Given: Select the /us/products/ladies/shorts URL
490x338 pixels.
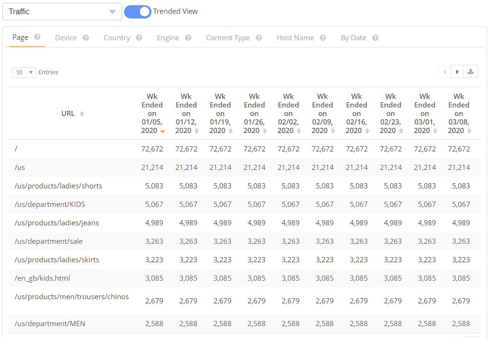Looking at the screenshot, I should point(58,186).
